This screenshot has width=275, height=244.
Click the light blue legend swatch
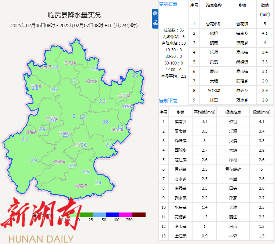click(x=99, y=215)
